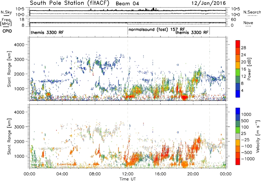
Task: Click the 'CPID' row label
Action: point(7,31)
